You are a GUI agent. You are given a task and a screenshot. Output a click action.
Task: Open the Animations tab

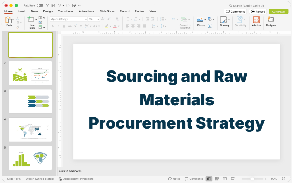coord(87,11)
